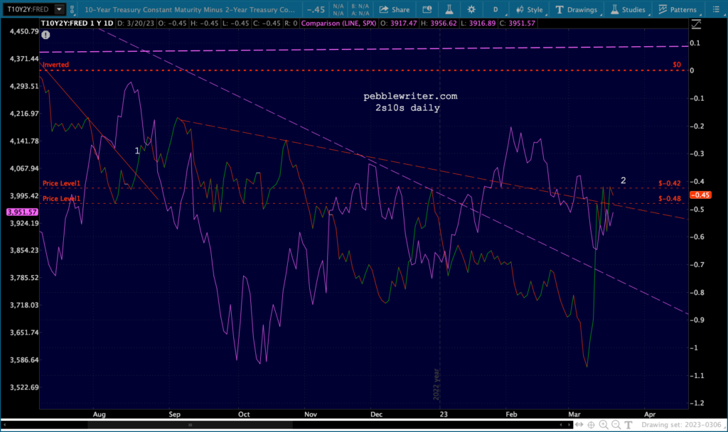
Task: Click the T10Y2Y:FRED 1 Y 1D chart label
Action: tap(77, 23)
